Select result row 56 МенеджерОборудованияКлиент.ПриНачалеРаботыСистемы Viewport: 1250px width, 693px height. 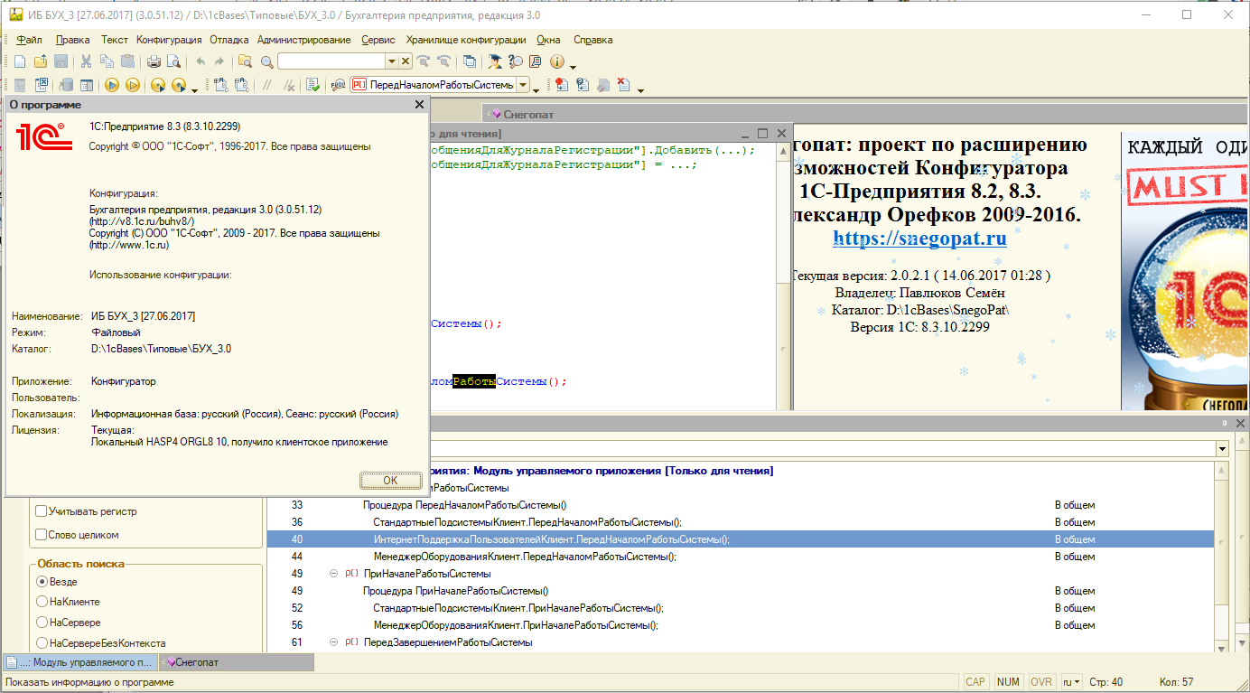(741, 625)
